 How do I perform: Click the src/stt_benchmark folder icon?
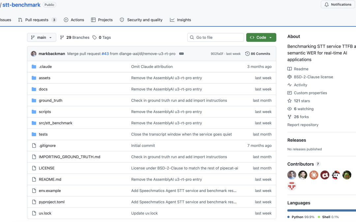click(x=34, y=123)
